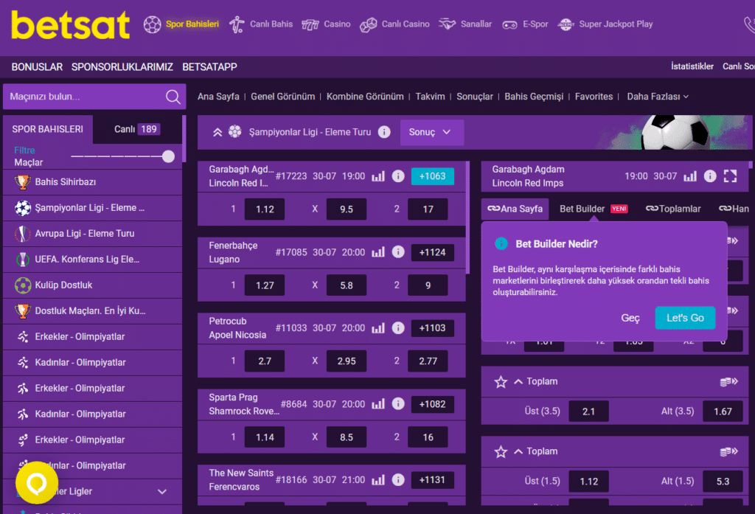Expand Daha Fazlası dropdown

(658, 97)
